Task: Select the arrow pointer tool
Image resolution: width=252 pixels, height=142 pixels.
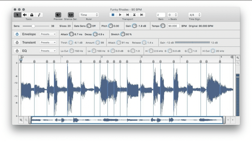Action: (x=17, y=15)
